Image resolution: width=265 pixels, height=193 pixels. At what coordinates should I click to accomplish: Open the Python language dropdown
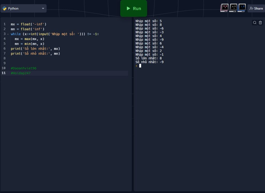click(24, 9)
